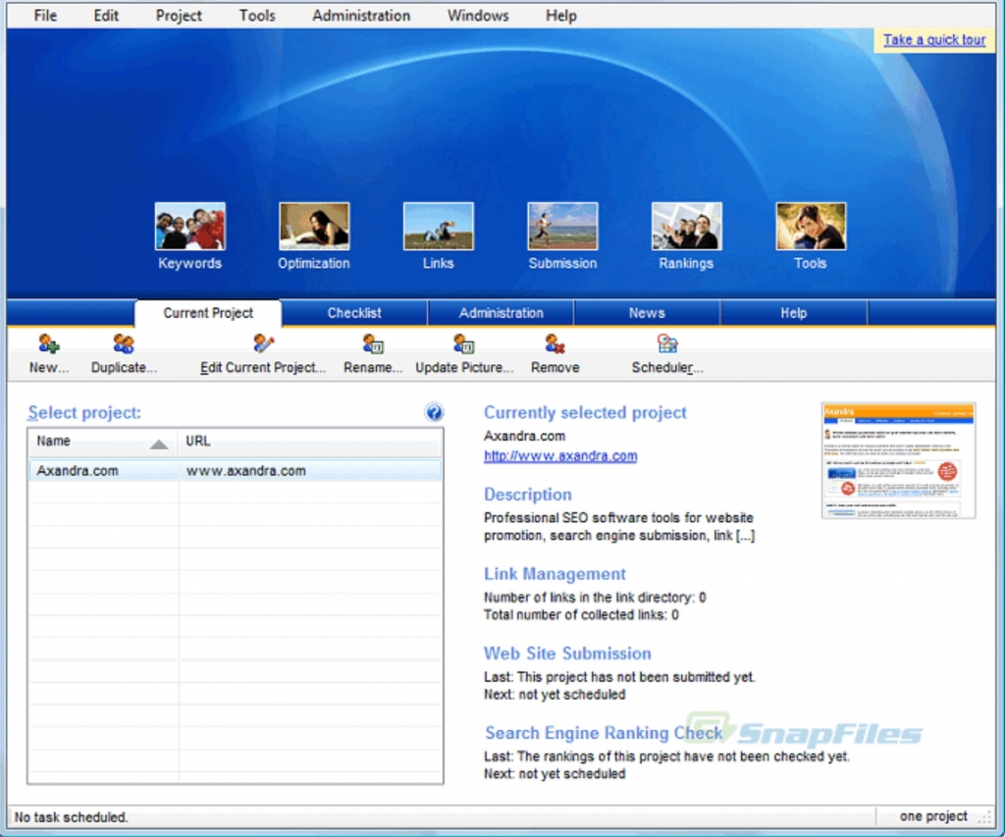This screenshot has width=1005, height=837.
Task: Click the Remove project icon
Action: [555, 344]
